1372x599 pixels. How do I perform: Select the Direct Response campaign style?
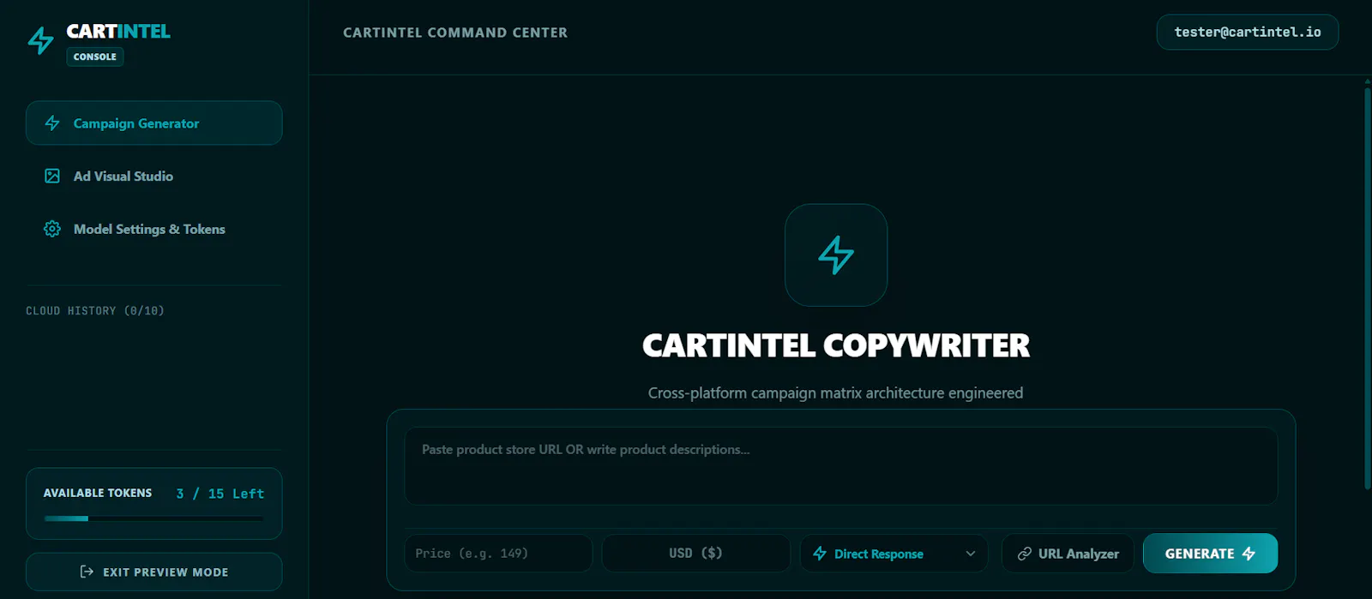894,554
